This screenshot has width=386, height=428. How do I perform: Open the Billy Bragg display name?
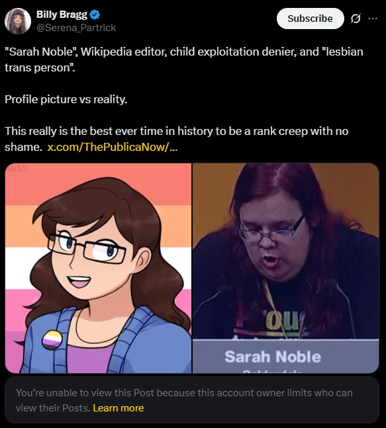point(62,15)
